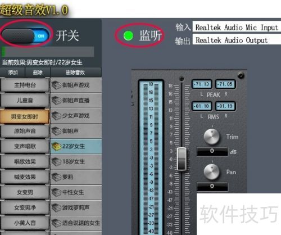Select the 女变男 category
Viewport: 281px width, 235px height.
click(x=25, y=192)
